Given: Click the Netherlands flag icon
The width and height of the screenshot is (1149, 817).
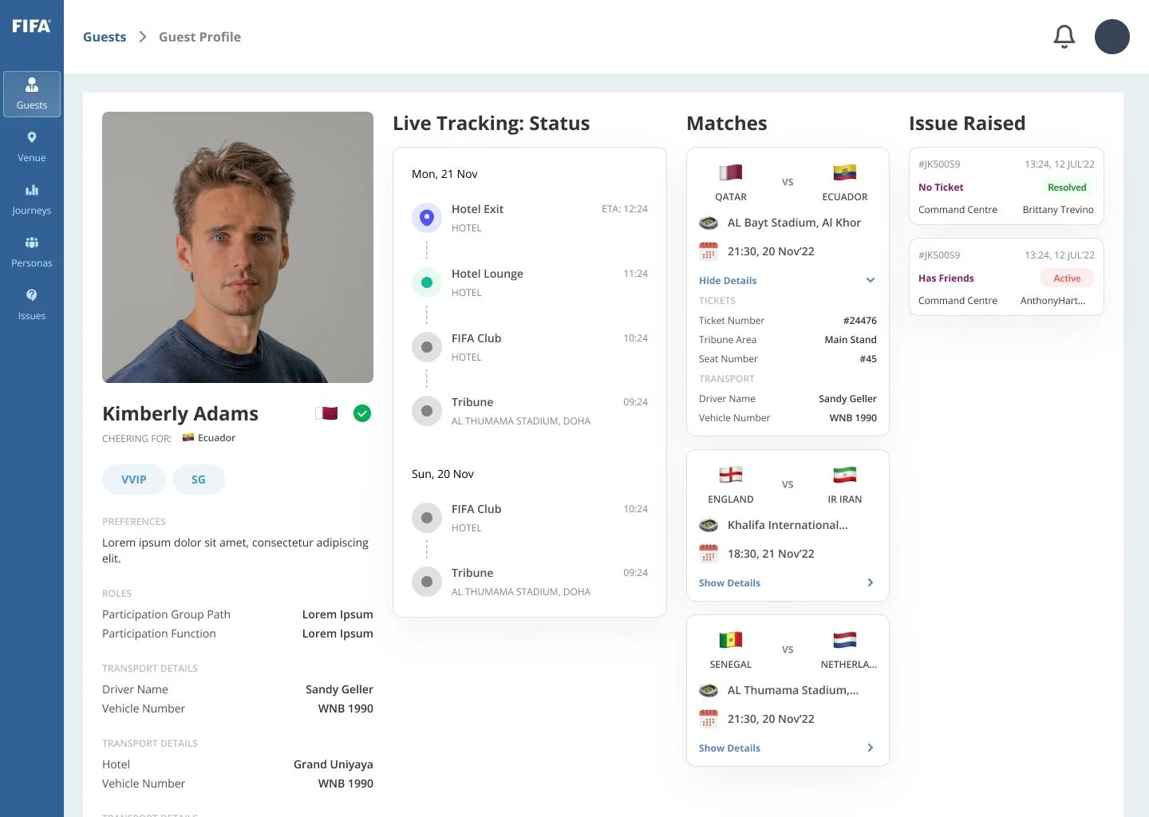Looking at the screenshot, I should [844, 640].
